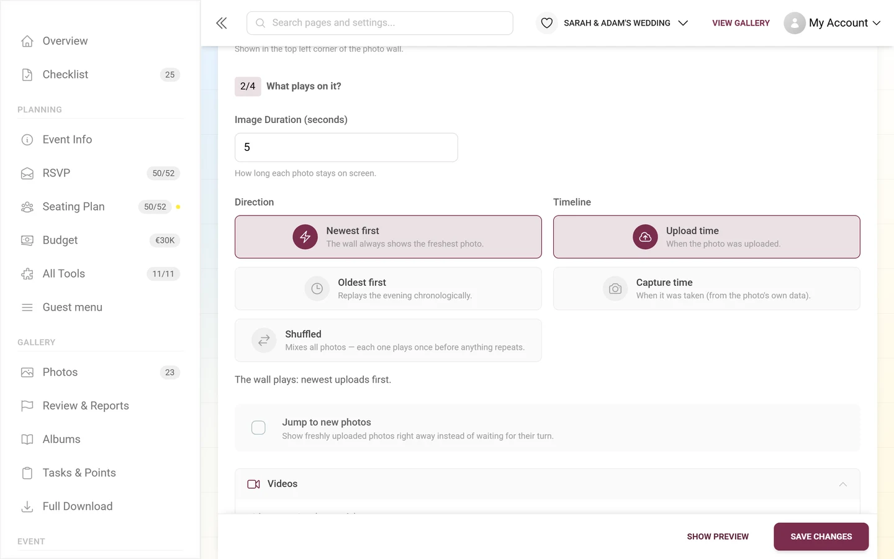Click SAVE CHANGES button
Viewport: 894px width, 559px height.
click(x=821, y=537)
